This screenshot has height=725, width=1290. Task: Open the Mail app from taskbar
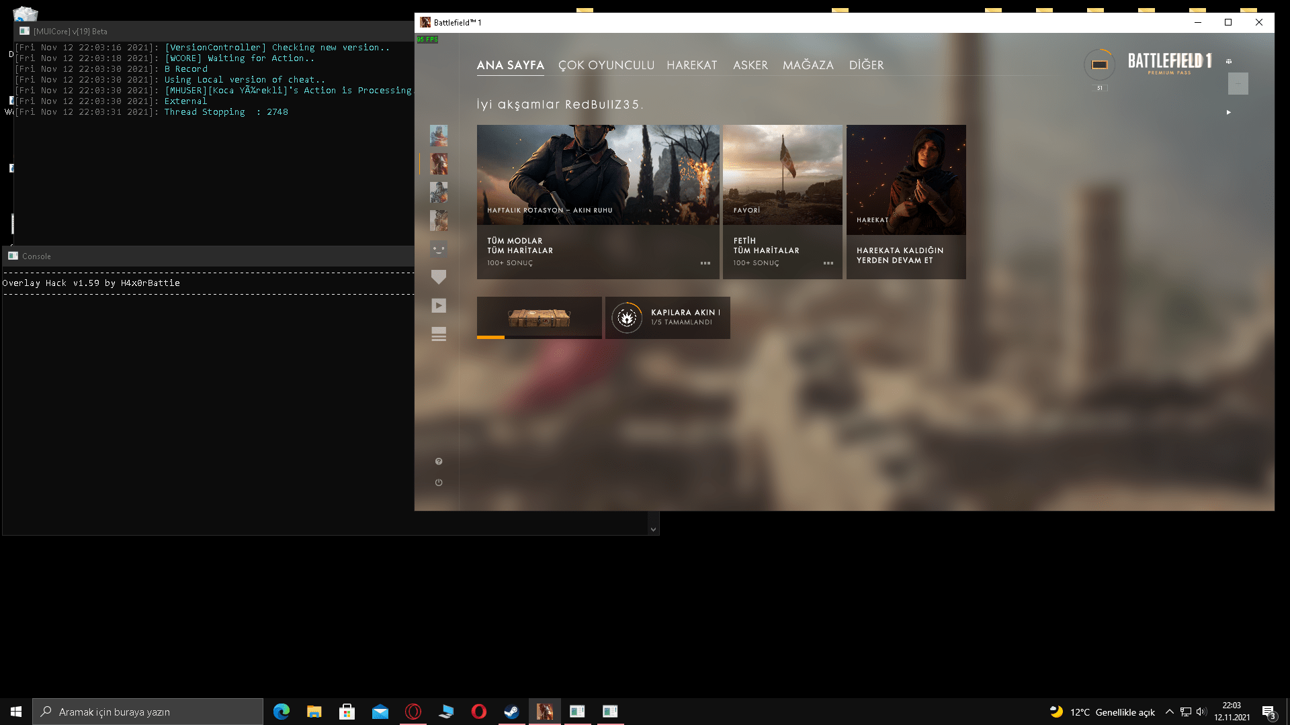pos(380,712)
